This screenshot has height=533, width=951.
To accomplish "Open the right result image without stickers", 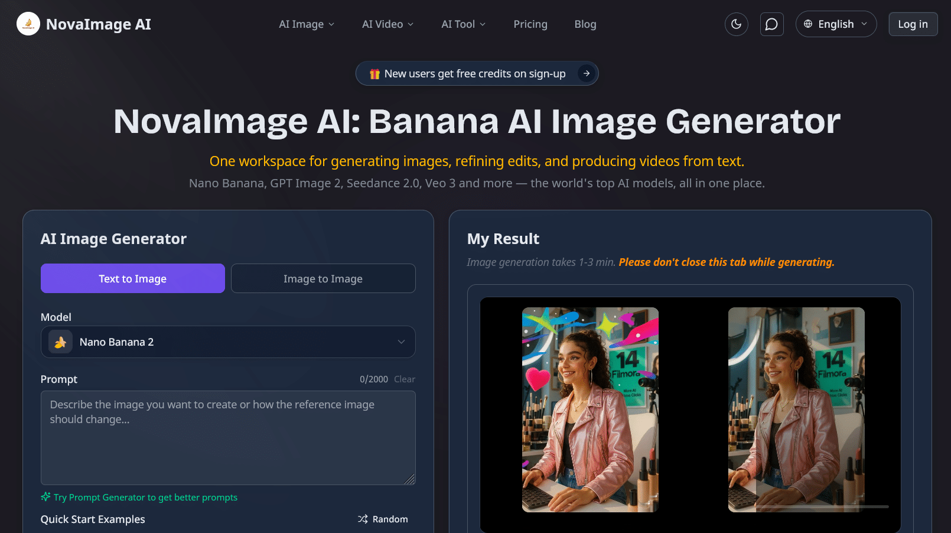I will pyautogui.click(x=796, y=409).
